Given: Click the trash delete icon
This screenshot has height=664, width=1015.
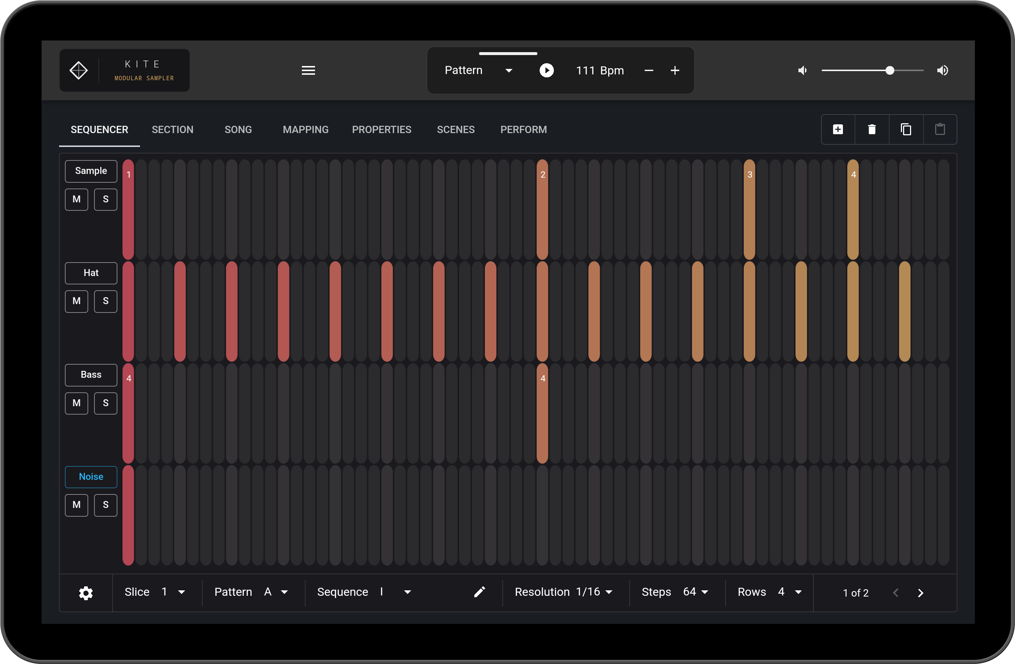Looking at the screenshot, I should coord(872,129).
